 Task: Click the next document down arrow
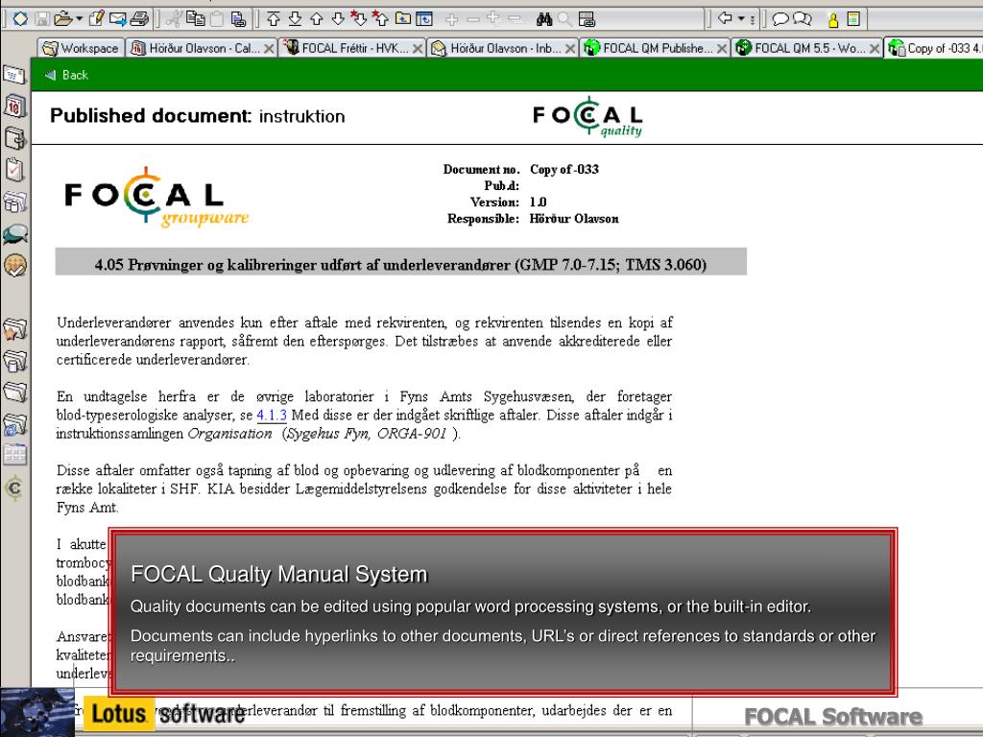pos(338,19)
